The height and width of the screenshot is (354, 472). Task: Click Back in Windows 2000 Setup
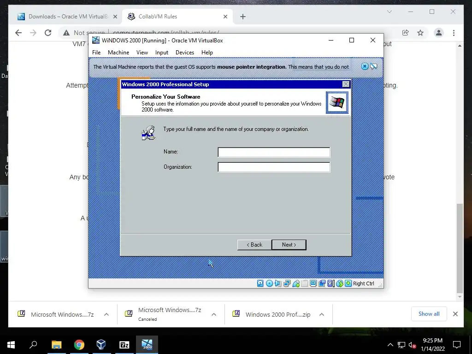click(x=254, y=245)
